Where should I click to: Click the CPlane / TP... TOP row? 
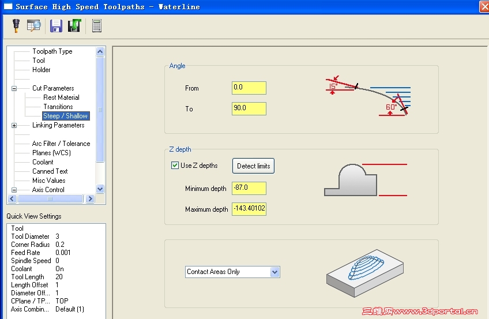(40, 301)
